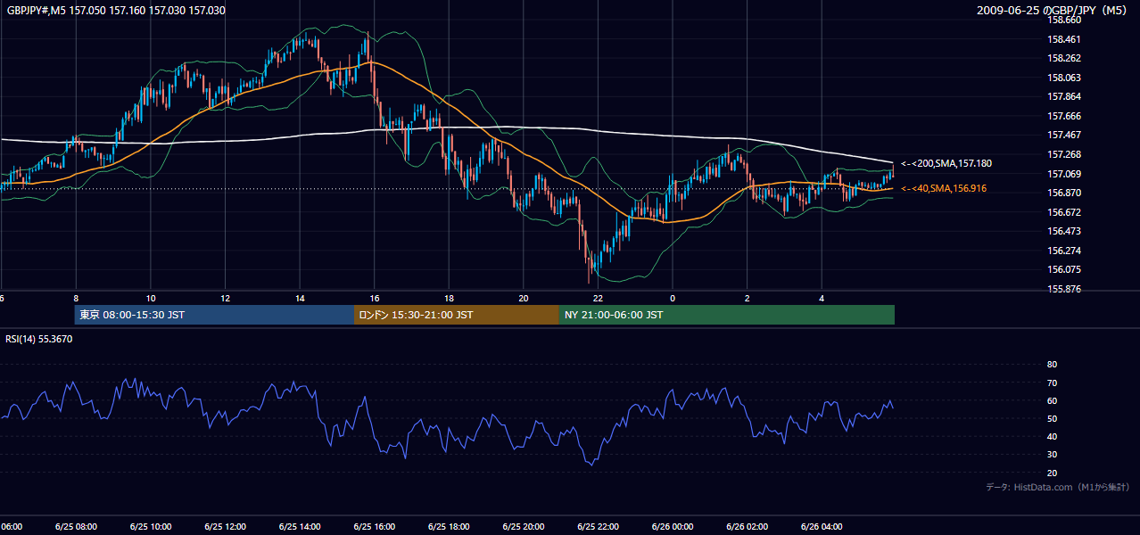
Task: Click the 157.268 price axis label
Action: tap(1064, 154)
